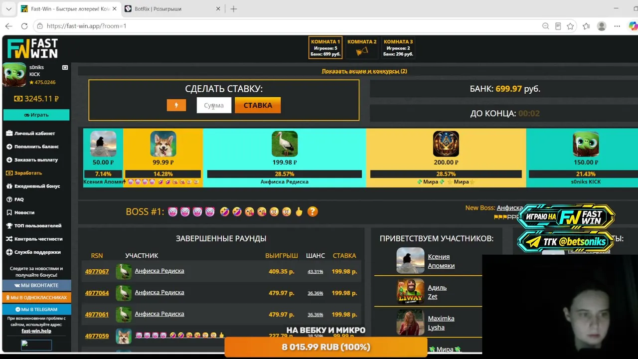Open a new browser tab with plus
This screenshot has width=638, height=359.
[x=234, y=9]
